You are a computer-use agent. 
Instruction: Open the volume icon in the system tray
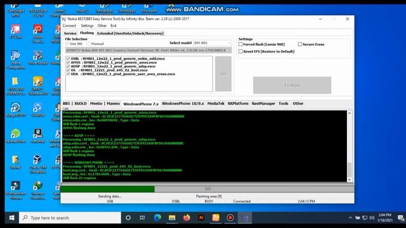point(372,218)
